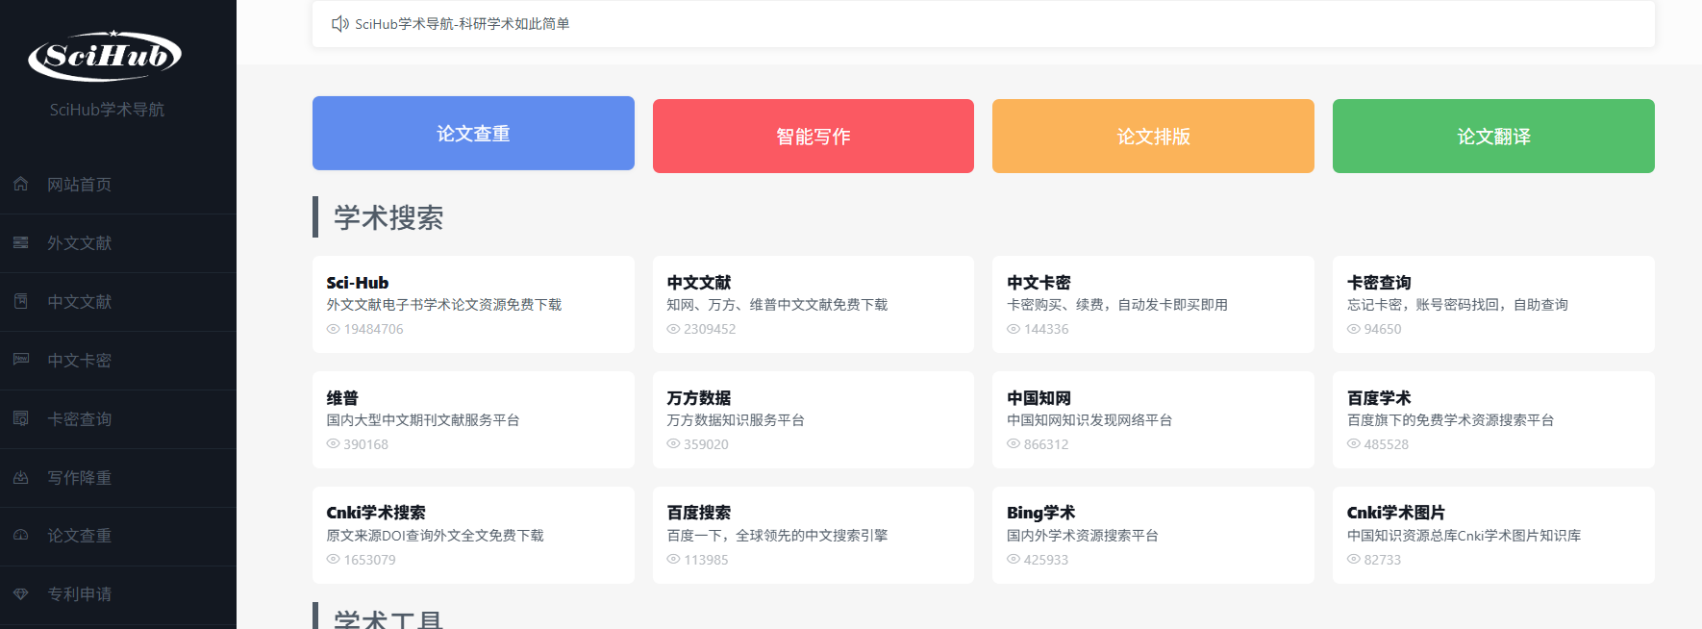
Task: Open the Bing学术 card
Action: (x=1153, y=535)
